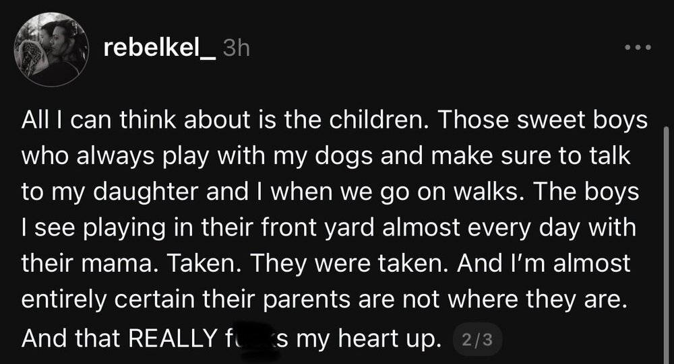Screen dimensions: 674x364
Task: Click the 3h post timestamp
Action: (235, 49)
